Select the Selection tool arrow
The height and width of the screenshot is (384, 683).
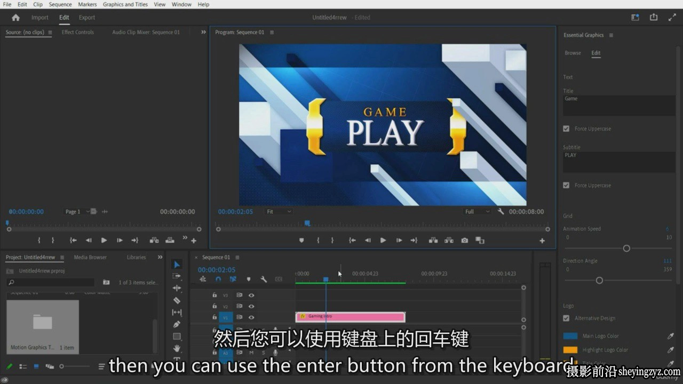(177, 265)
